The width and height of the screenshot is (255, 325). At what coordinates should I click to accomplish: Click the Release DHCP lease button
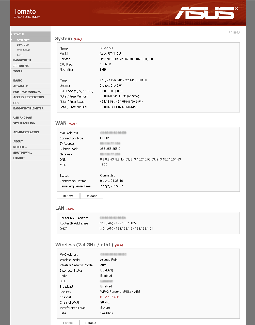tap(91, 196)
